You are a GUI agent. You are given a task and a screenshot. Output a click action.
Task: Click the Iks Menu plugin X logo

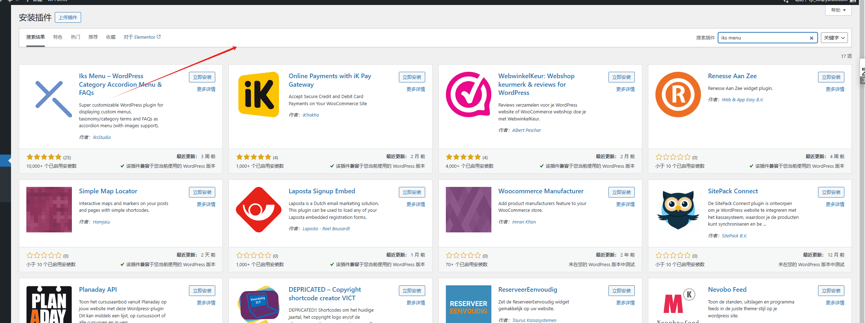pyautogui.click(x=53, y=99)
